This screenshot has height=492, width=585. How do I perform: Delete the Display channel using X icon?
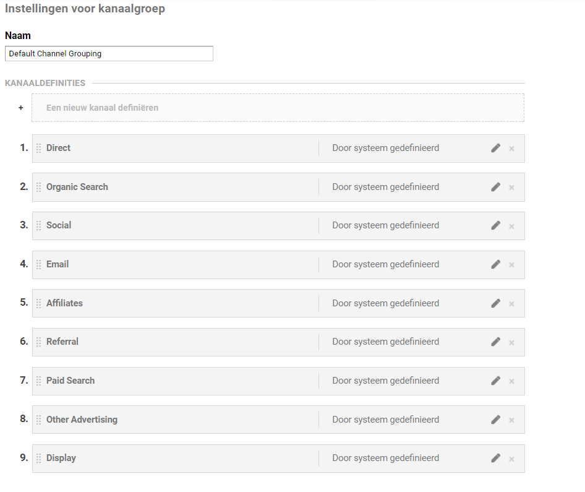(x=511, y=459)
